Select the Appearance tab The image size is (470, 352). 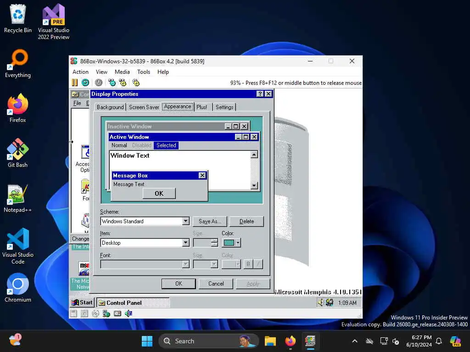click(x=178, y=106)
